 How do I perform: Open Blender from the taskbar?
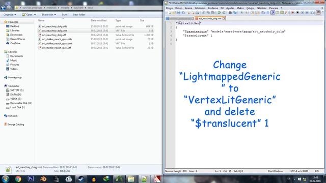[x=43, y=179]
